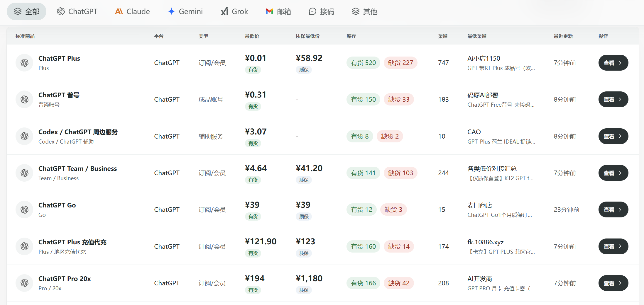Switch to the Claude category tab
This screenshot has width=644, height=305.
pos(132,11)
